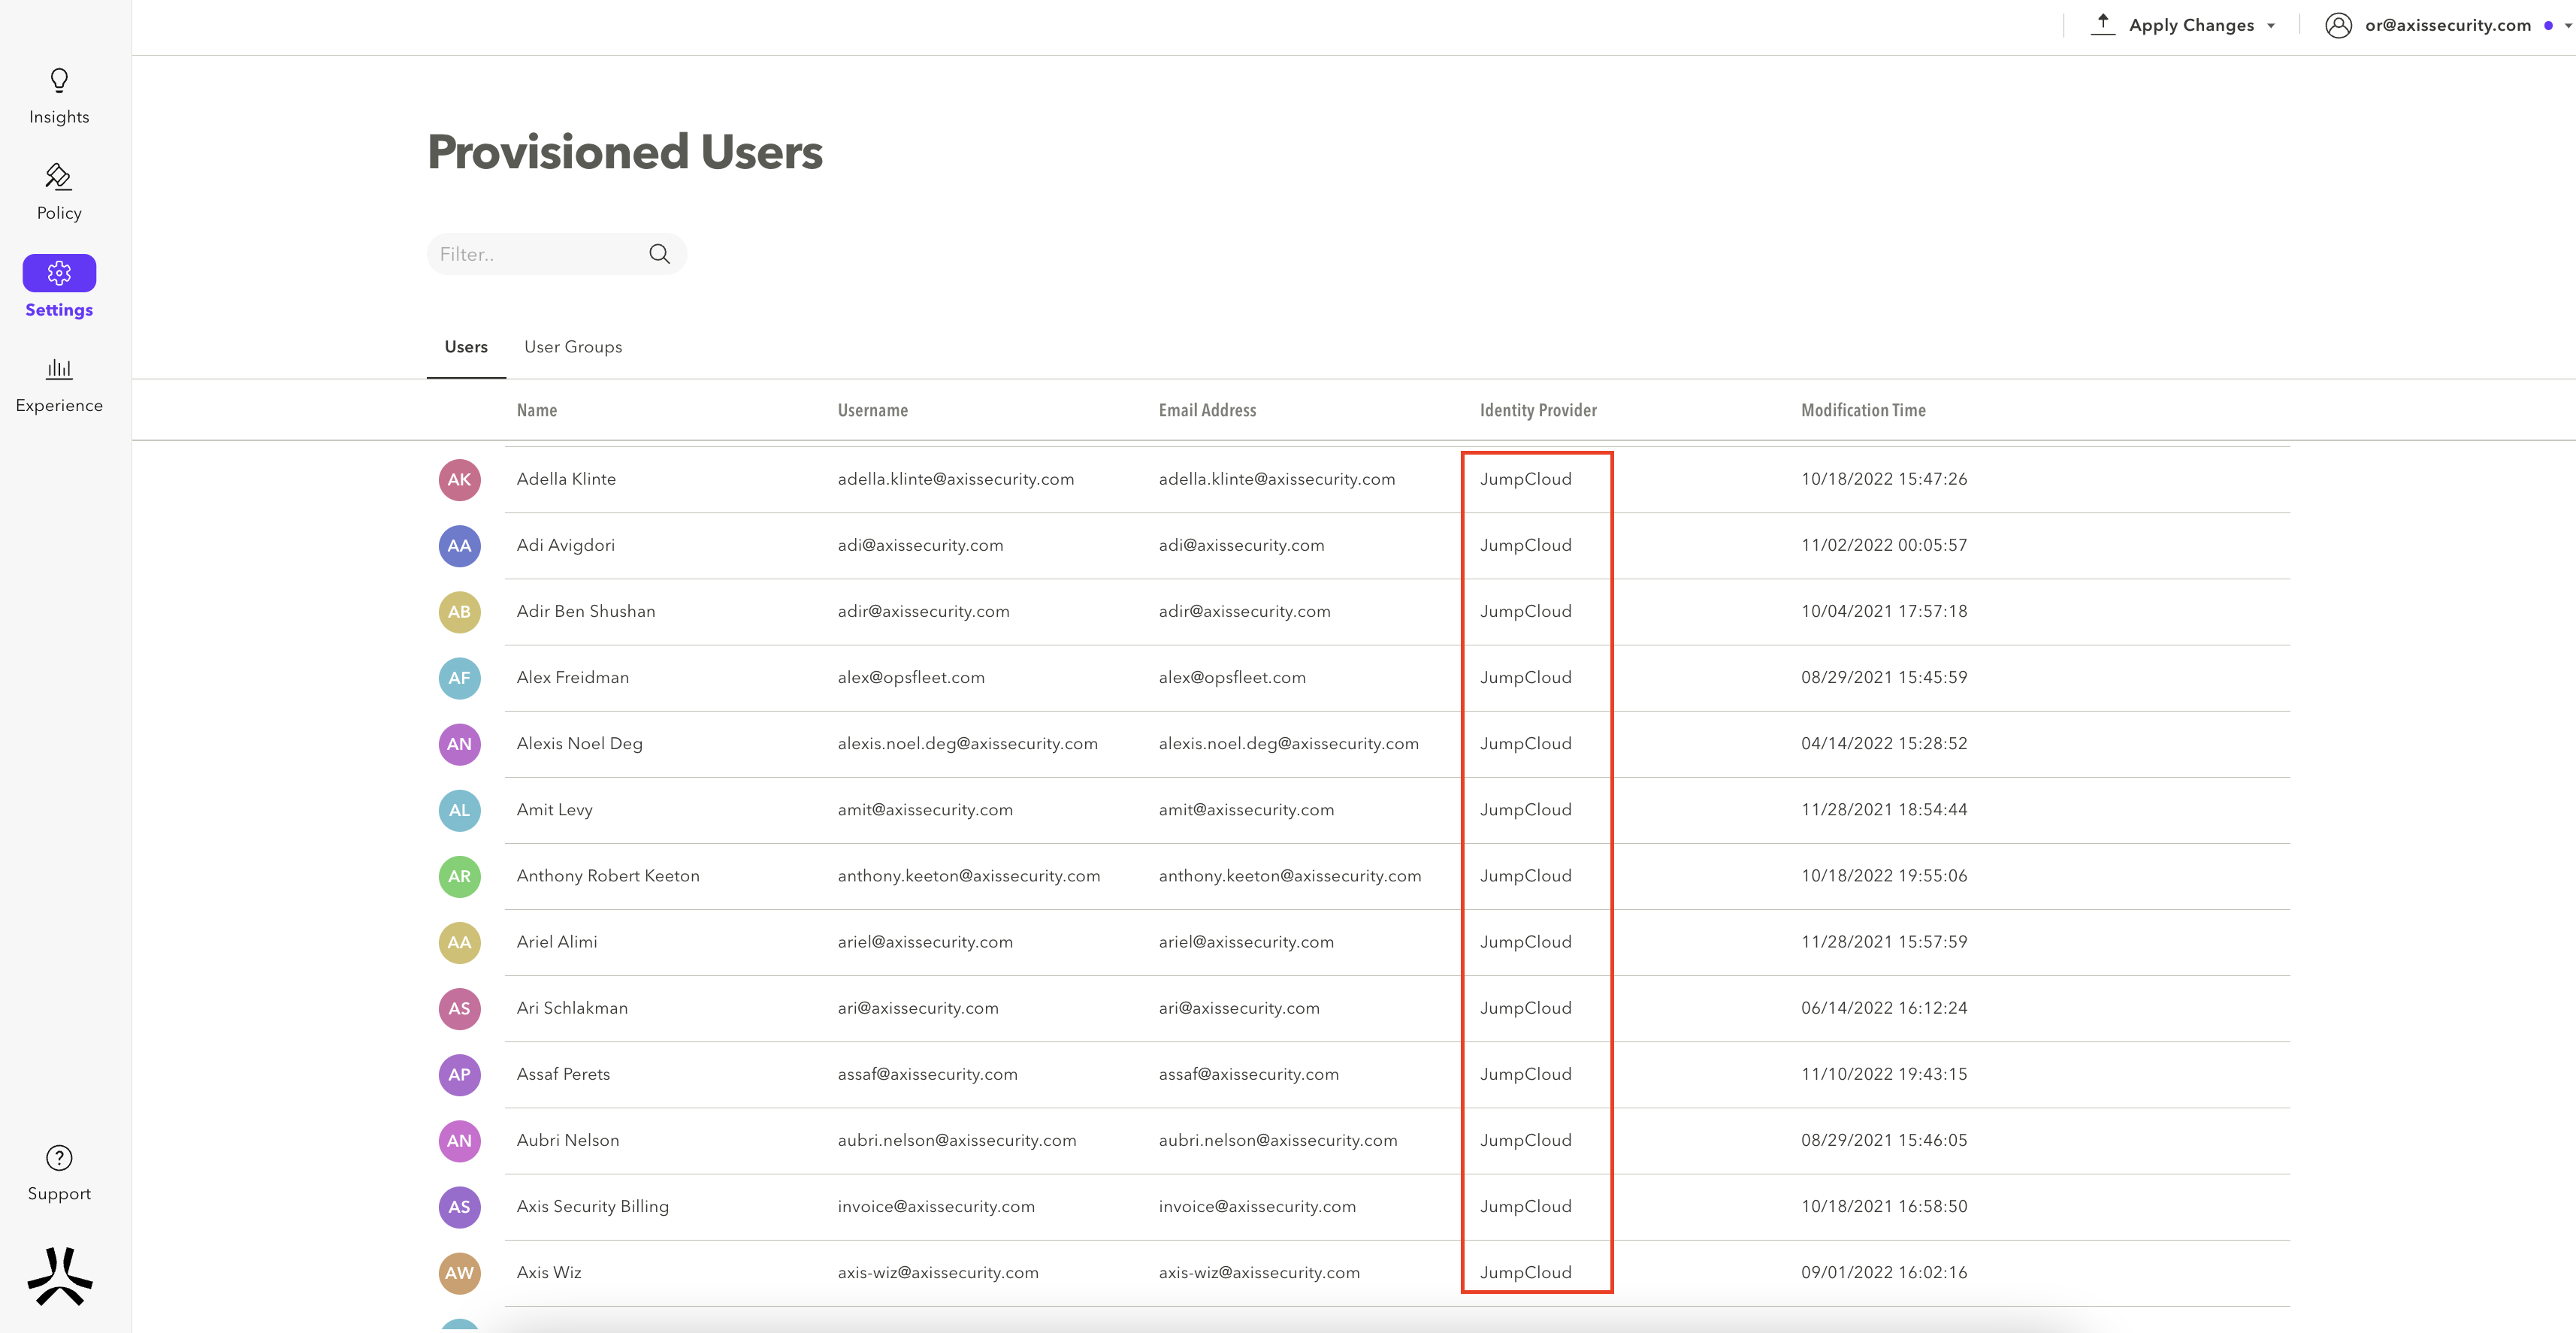Sort by the Username column header

pyautogui.click(x=872, y=410)
